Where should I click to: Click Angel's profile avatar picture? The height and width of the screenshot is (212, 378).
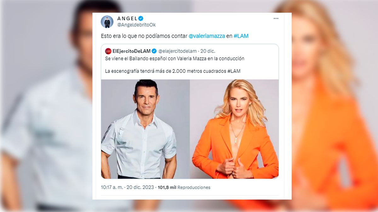(x=107, y=22)
